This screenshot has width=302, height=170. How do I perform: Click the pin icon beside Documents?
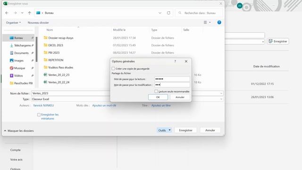[x=33, y=53]
